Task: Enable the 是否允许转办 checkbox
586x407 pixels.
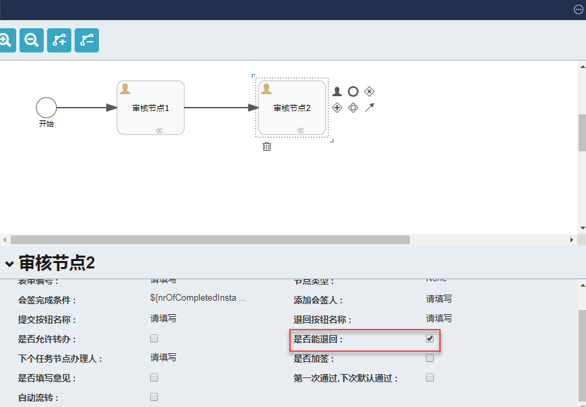Action: tap(154, 338)
